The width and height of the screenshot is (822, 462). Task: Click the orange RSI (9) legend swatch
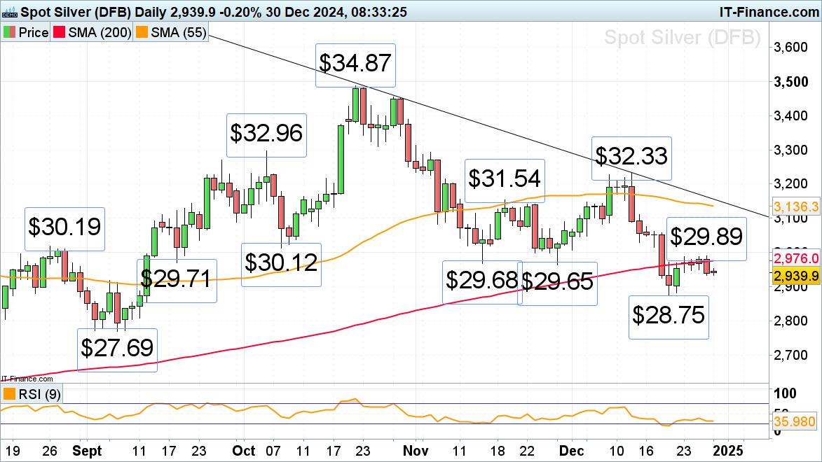pos(10,394)
